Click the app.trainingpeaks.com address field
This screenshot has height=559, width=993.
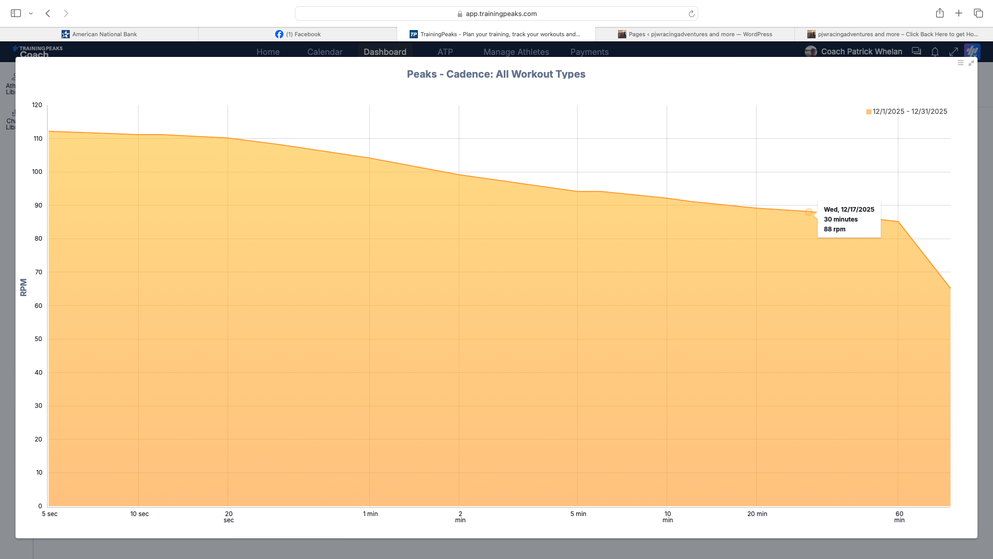(x=496, y=14)
